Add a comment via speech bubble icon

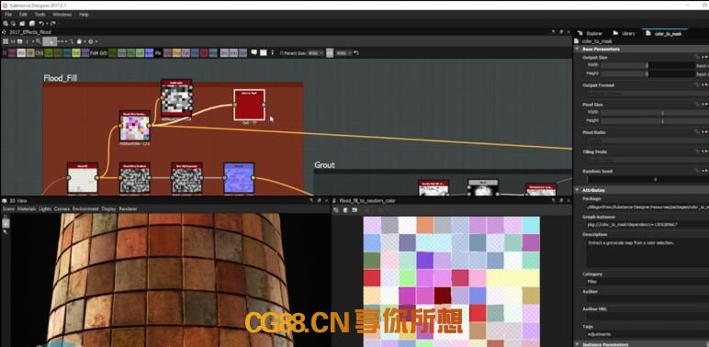[x=254, y=53]
